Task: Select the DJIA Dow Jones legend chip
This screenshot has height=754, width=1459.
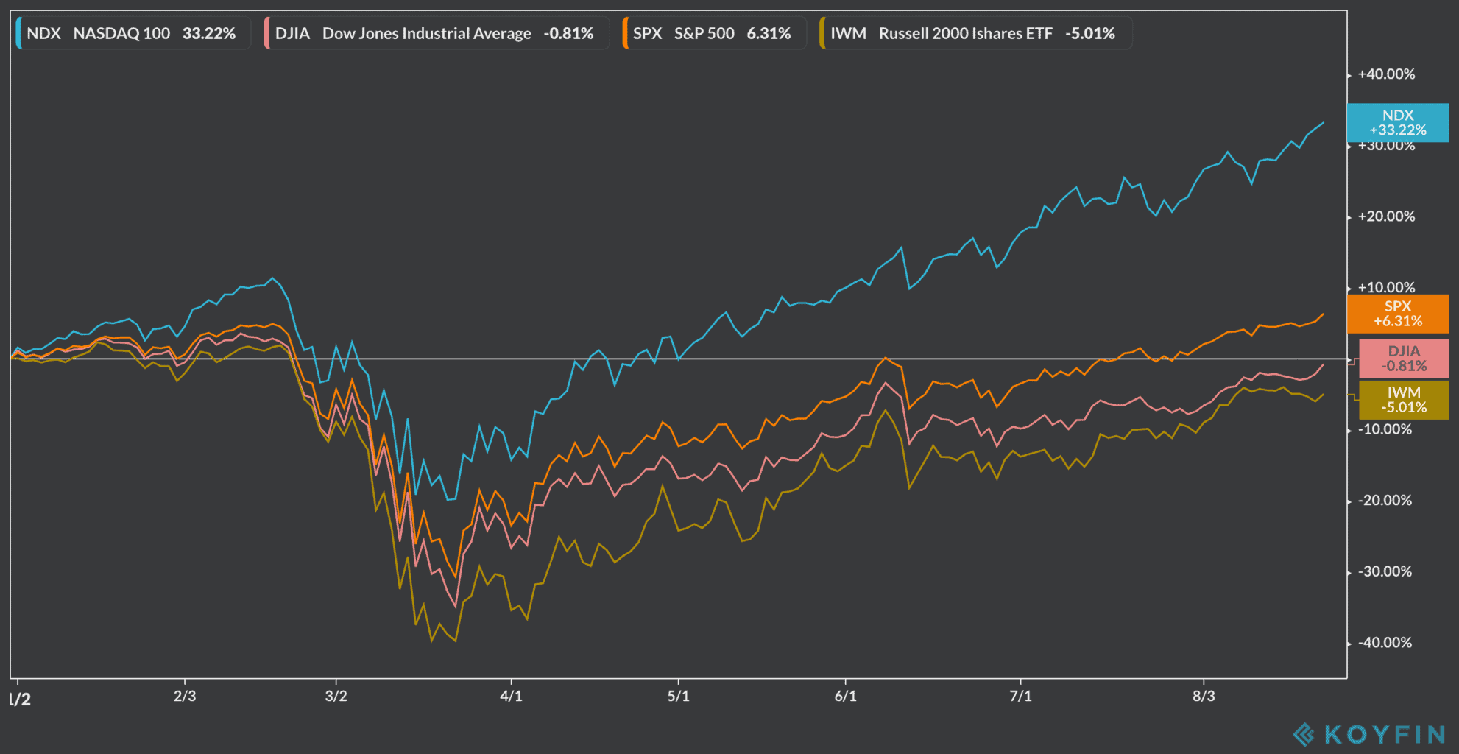Action: [x=437, y=33]
